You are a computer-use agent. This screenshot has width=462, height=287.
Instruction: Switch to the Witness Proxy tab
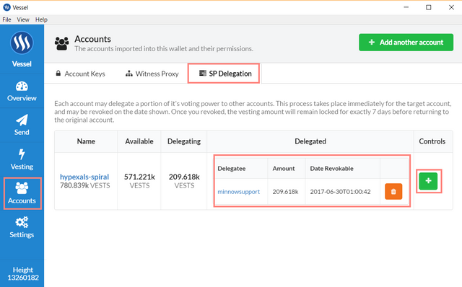coord(152,74)
